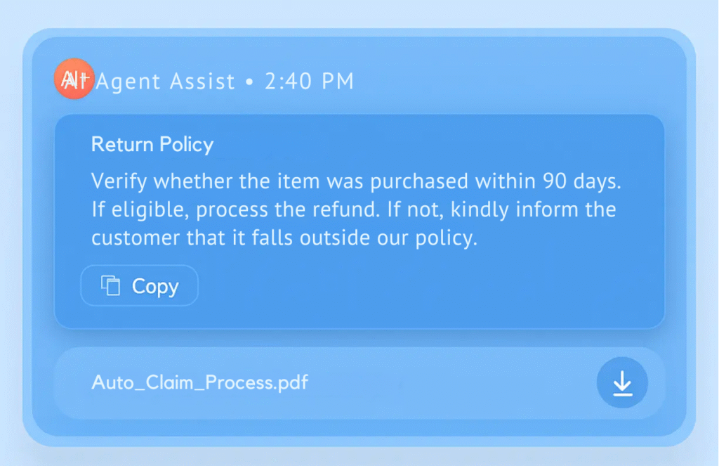Open the Auto_Claim_Process.pdf file name

click(199, 383)
